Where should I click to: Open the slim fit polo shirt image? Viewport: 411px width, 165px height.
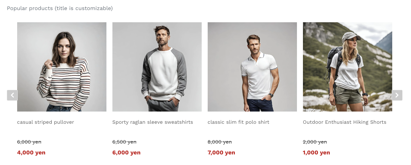click(252, 67)
